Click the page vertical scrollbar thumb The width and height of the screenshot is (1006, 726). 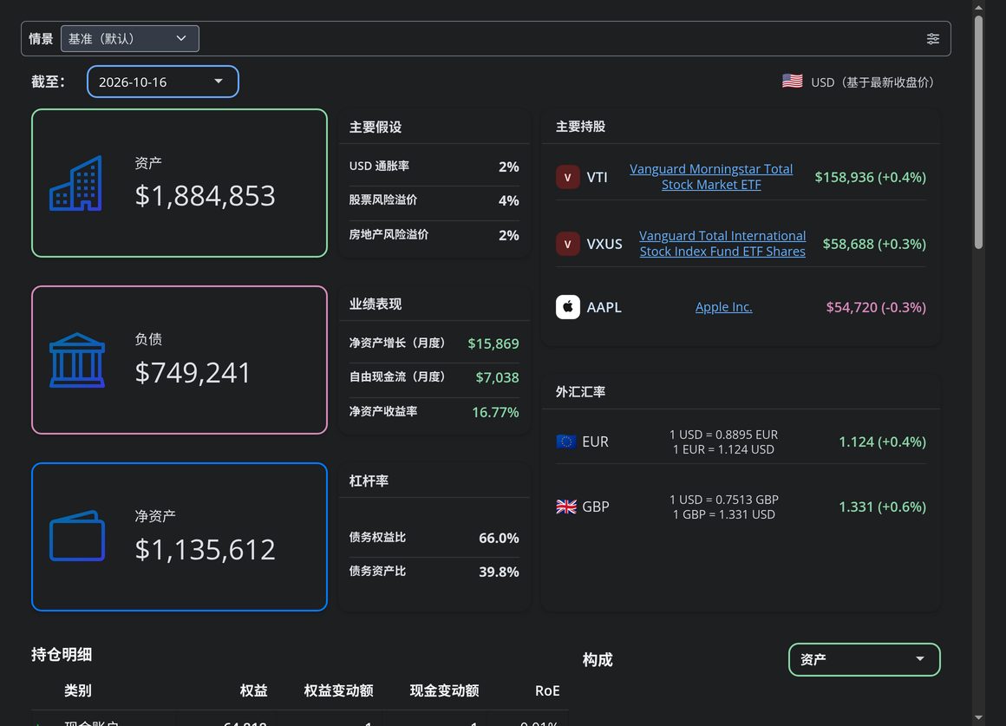(978, 132)
